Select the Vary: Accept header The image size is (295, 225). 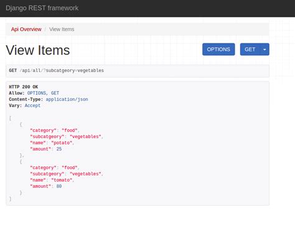24,106
